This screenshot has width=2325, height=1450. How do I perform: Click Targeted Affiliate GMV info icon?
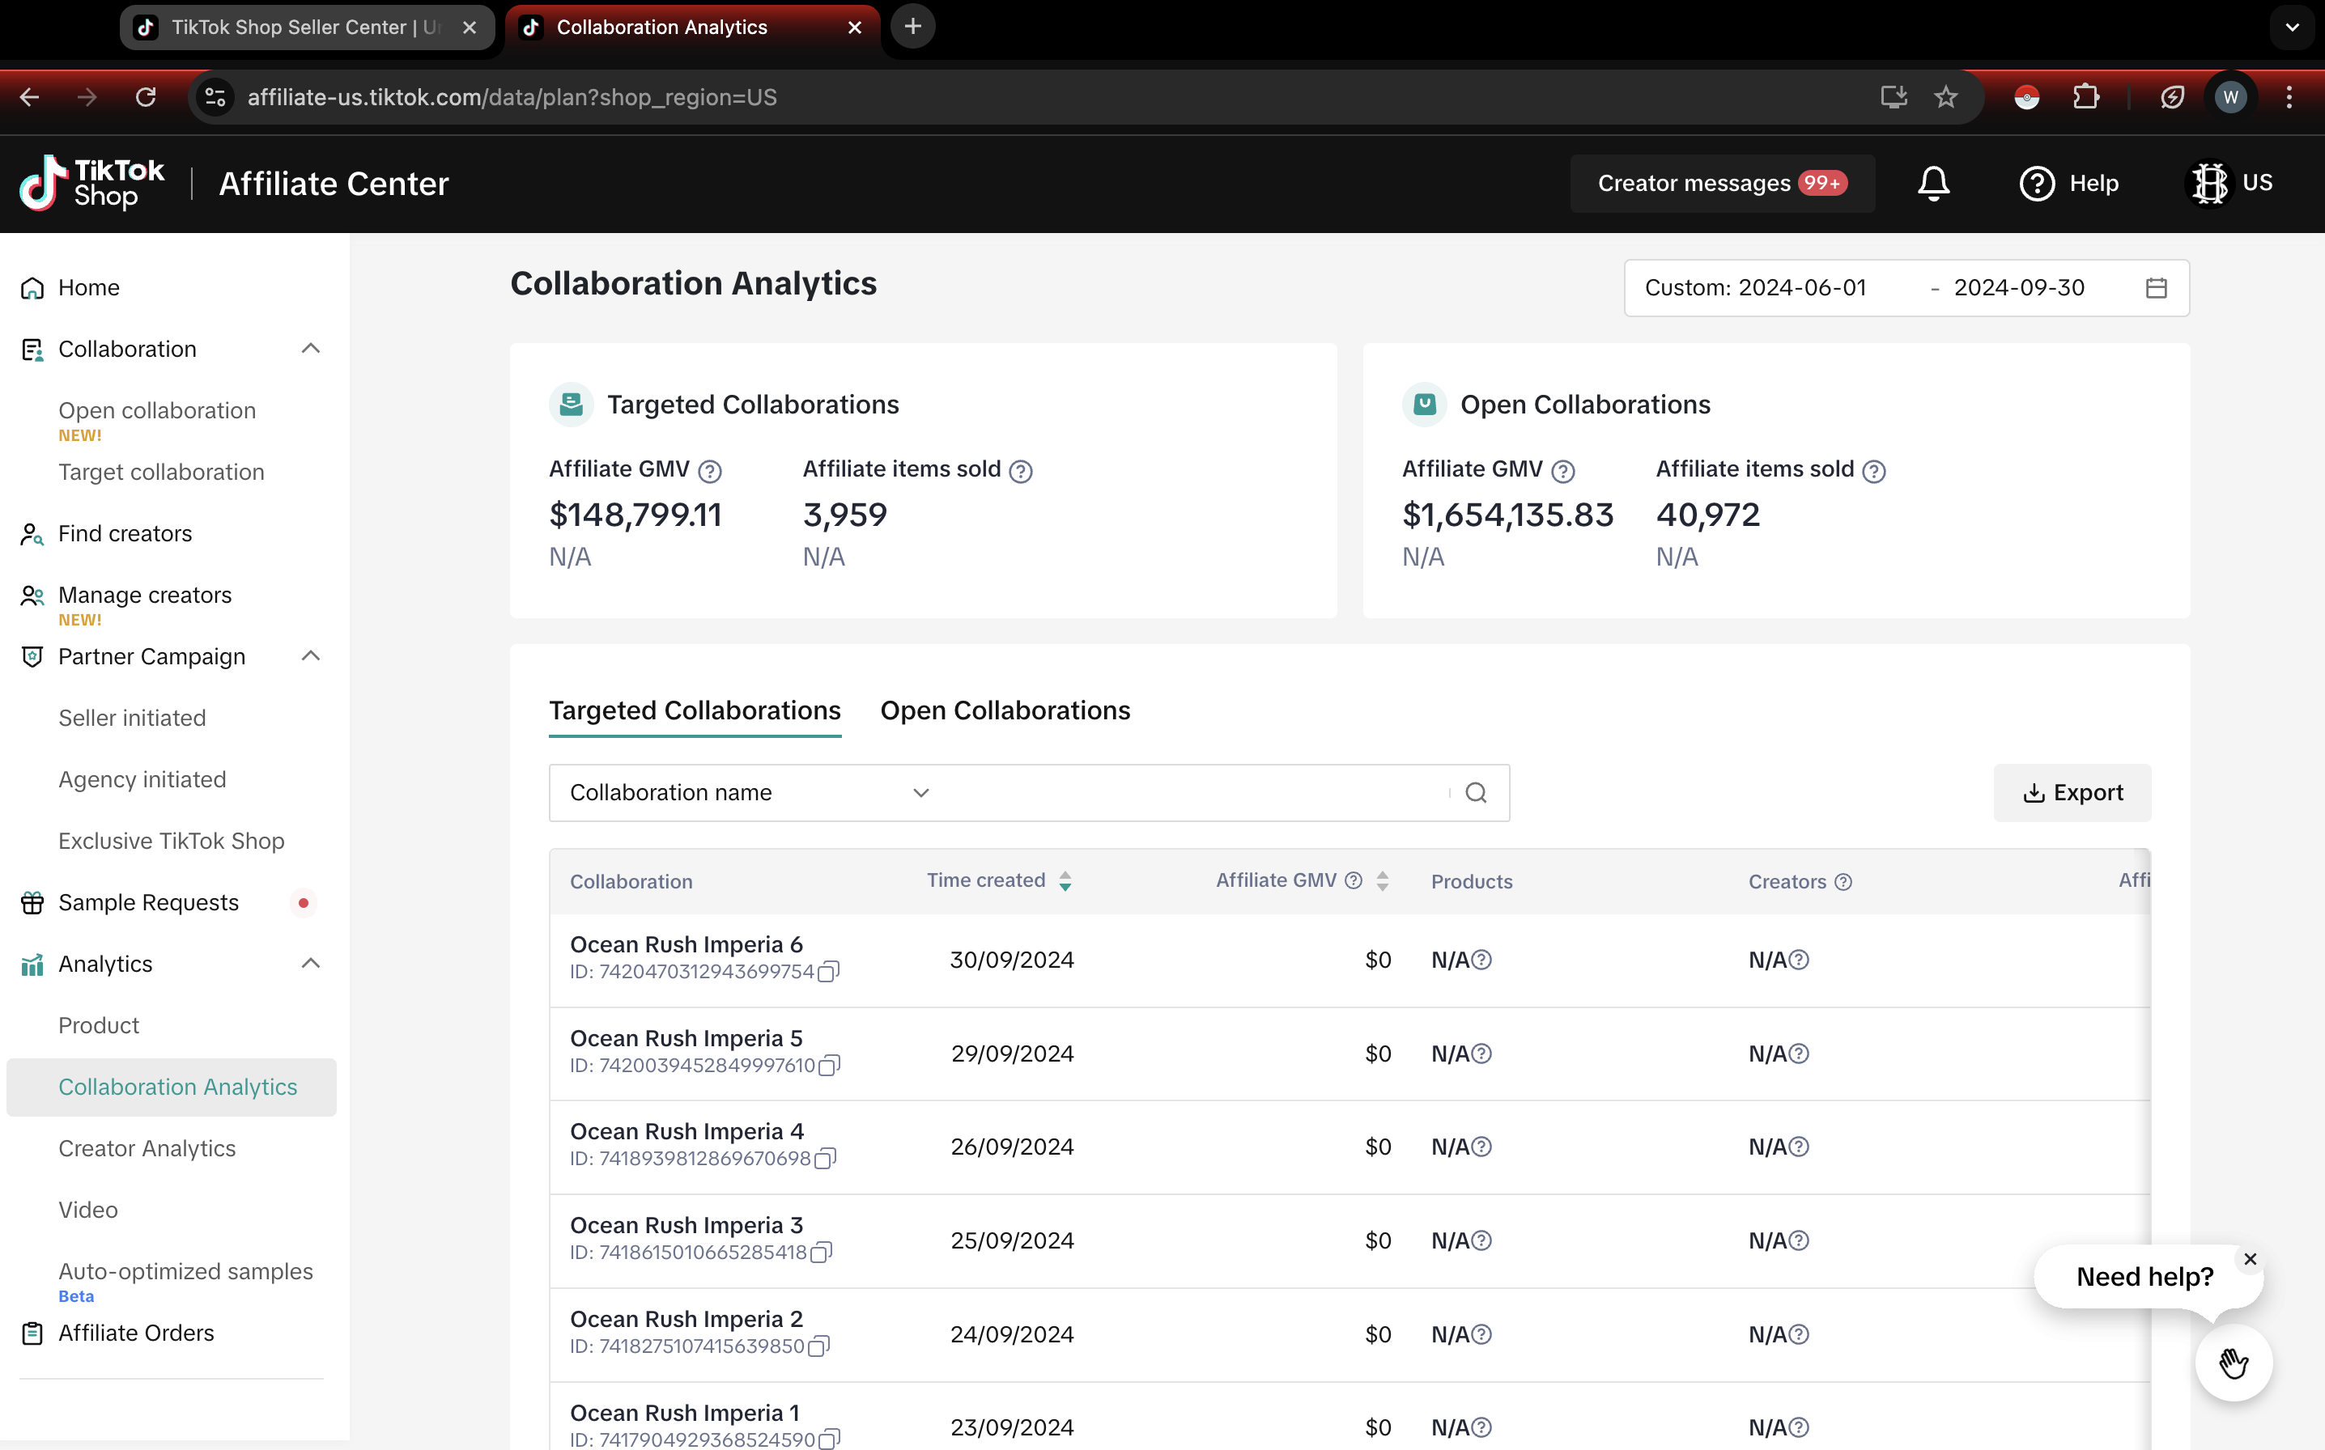[x=710, y=471]
